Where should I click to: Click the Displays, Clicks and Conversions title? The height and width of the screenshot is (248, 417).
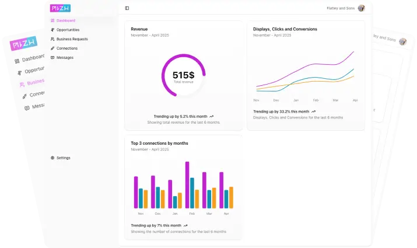(x=285, y=29)
